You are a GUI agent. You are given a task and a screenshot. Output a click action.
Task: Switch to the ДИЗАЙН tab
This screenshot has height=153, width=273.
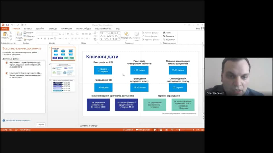coord(40,29)
